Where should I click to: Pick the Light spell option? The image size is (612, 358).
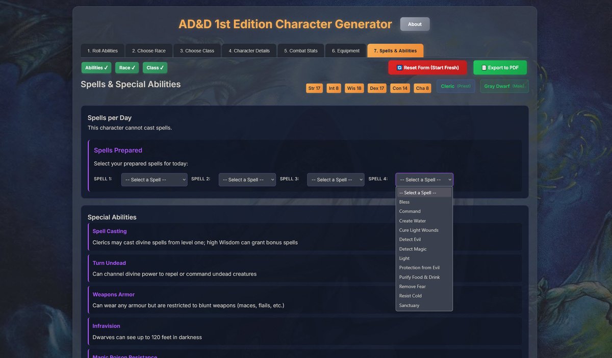coord(424,258)
